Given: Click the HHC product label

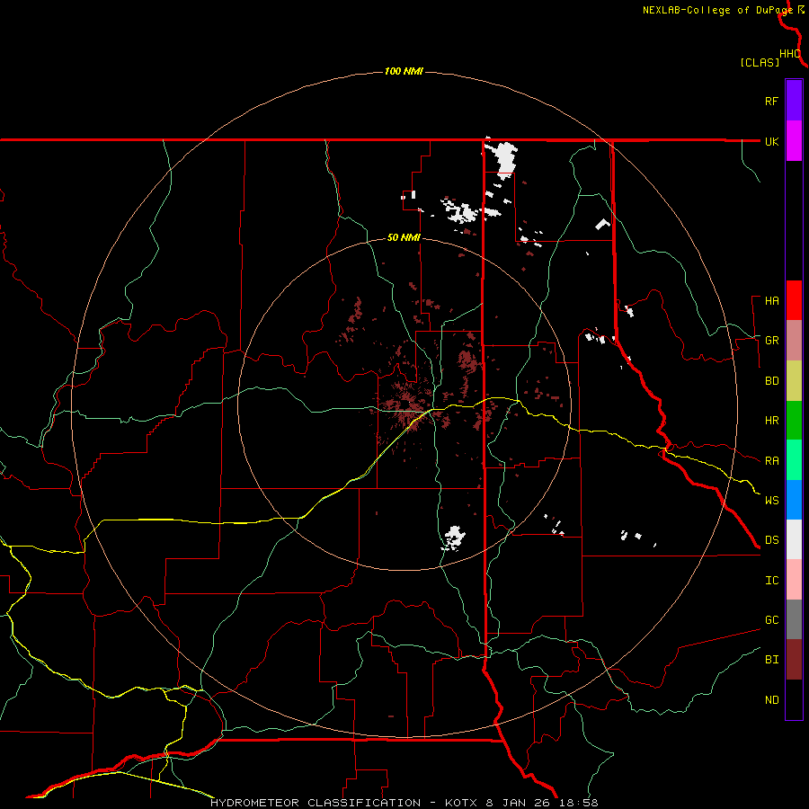Looking at the screenshot, I should (790, 54).
